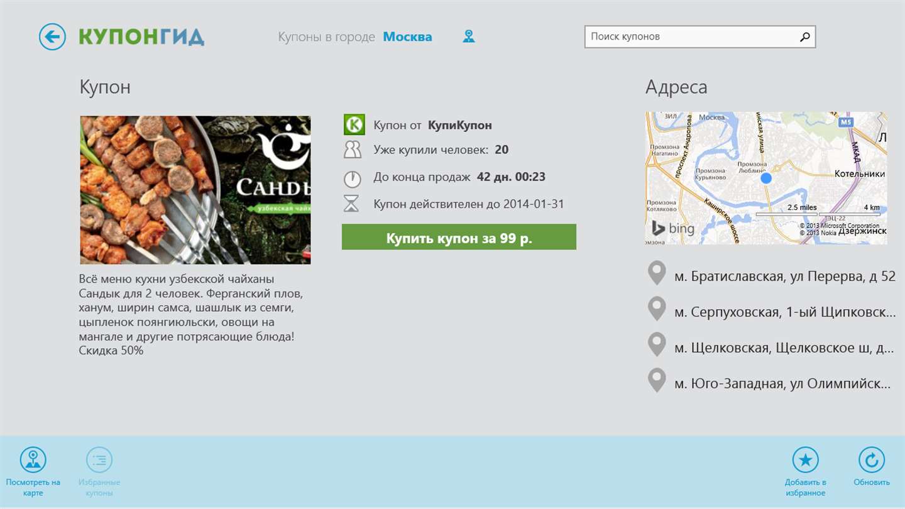Select address м. Щелковская, Щелковское ш

pyautogui.click(x=784, y=348)
